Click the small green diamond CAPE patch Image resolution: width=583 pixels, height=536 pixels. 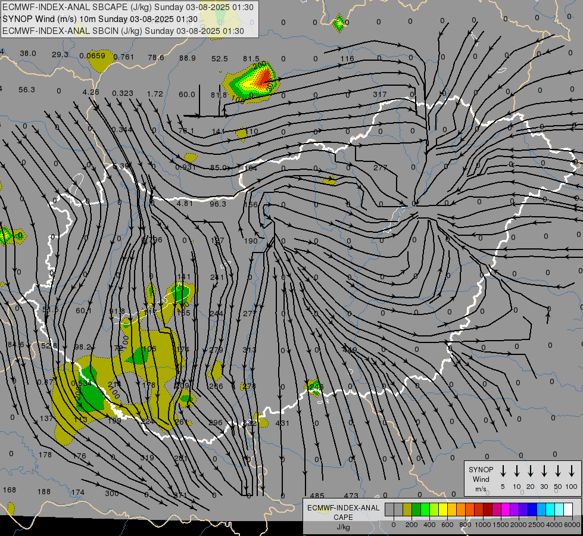click(x=339, y=23)
